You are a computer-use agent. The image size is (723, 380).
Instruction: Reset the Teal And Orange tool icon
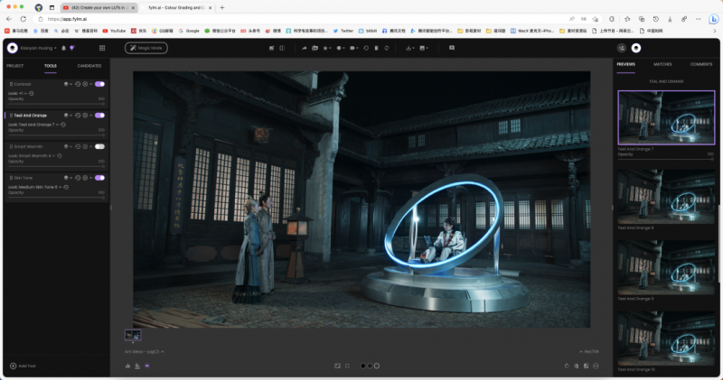click(x=78, y=116)
